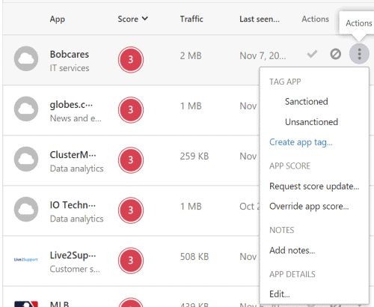This screenshot has height=307, width=374.
Task: Click the IO Techn… cloud app icon
Action: tap(26, 209)
